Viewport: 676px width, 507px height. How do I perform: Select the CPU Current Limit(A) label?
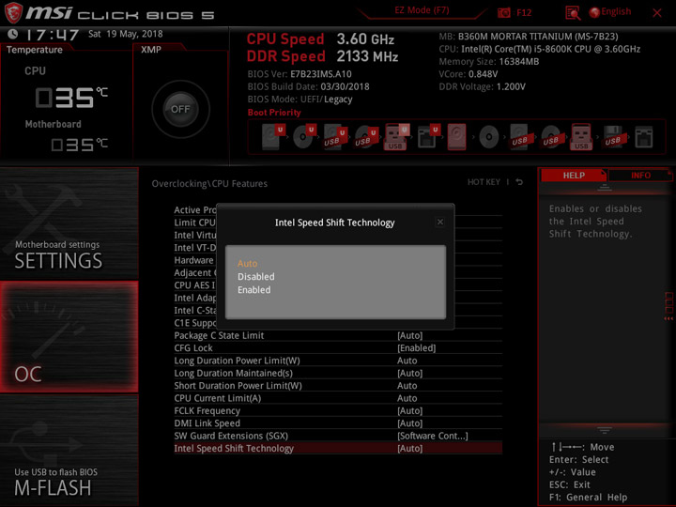tap(217, 398)
